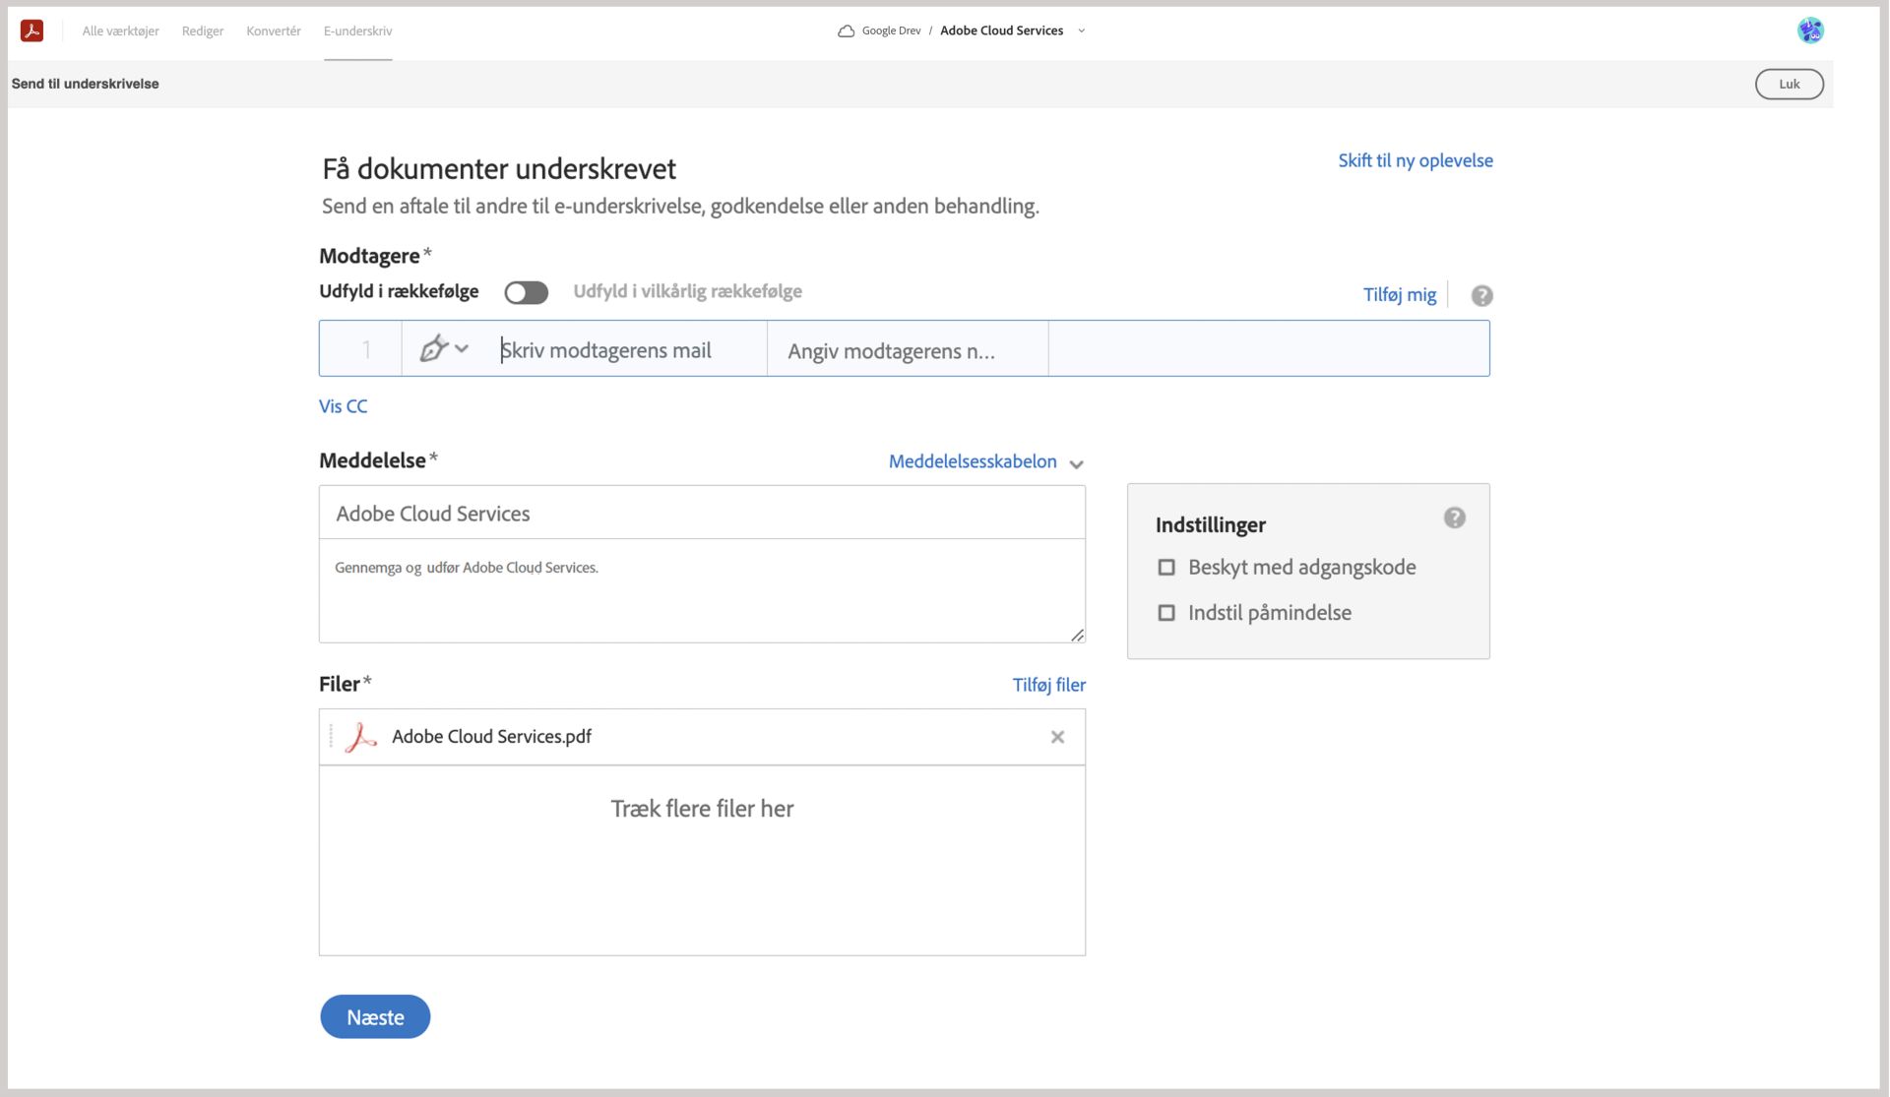1890x1097 pixels.
Task: Click Google Drev in the breadcrumb
Action: click(x=891, y=31)
